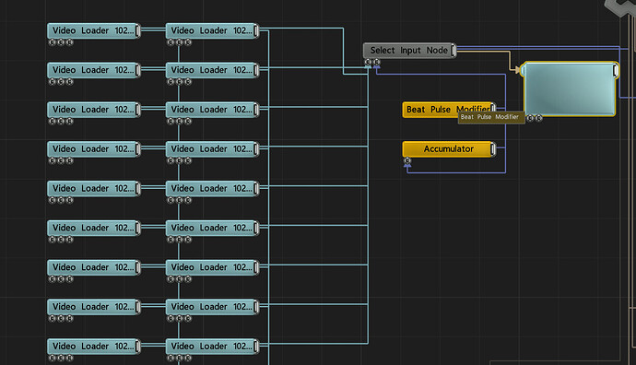The height and width of the screenshot is (365, 636).
Task: Click second input pin under highlighted teal node
Action: click(x=538, y=118)
